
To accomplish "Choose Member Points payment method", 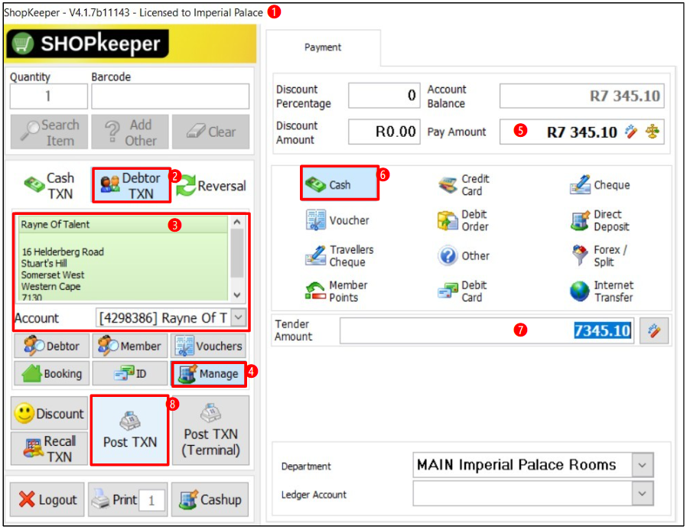I will (337, 291).
